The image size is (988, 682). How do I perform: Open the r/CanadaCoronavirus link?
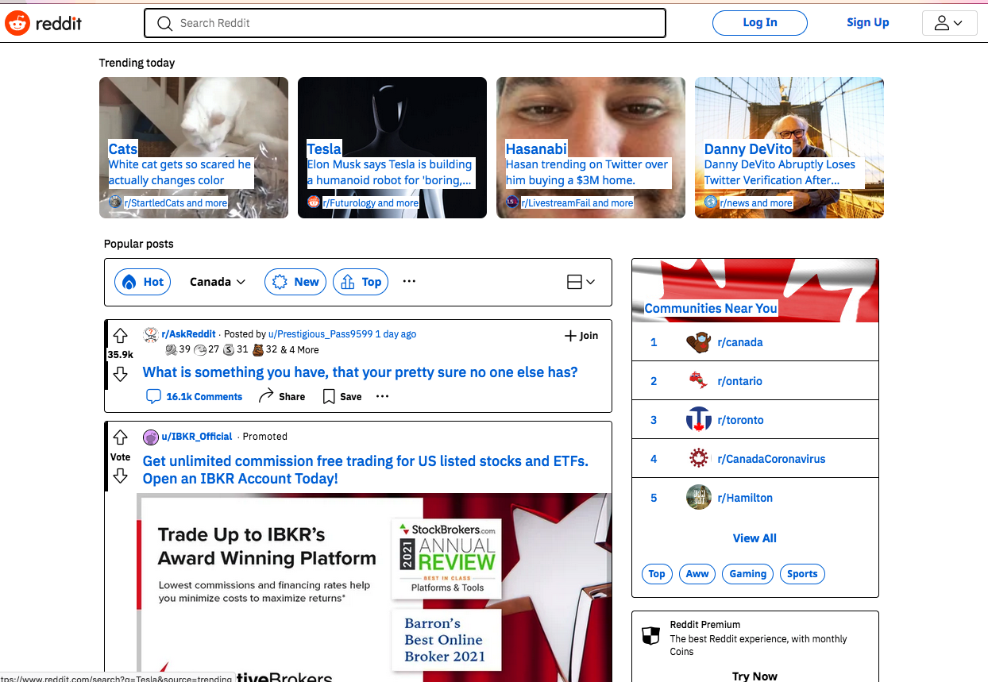(771, 459)
